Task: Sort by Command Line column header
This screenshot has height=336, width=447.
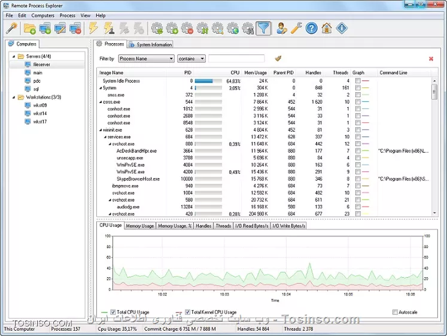Action: tap(404, 72)
